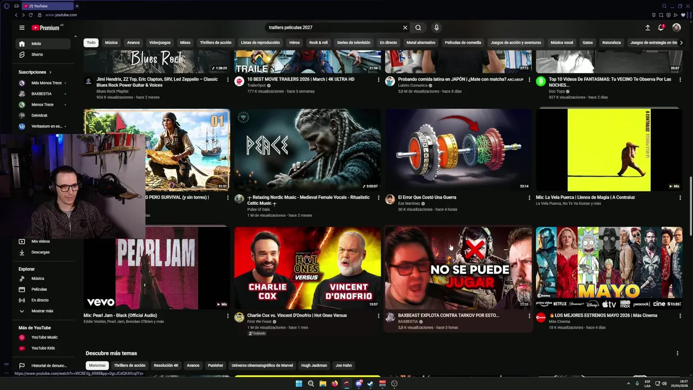This screenshot has height=390, width=693.
Task: Open the upload/create icon in the header
Action: 648,28
